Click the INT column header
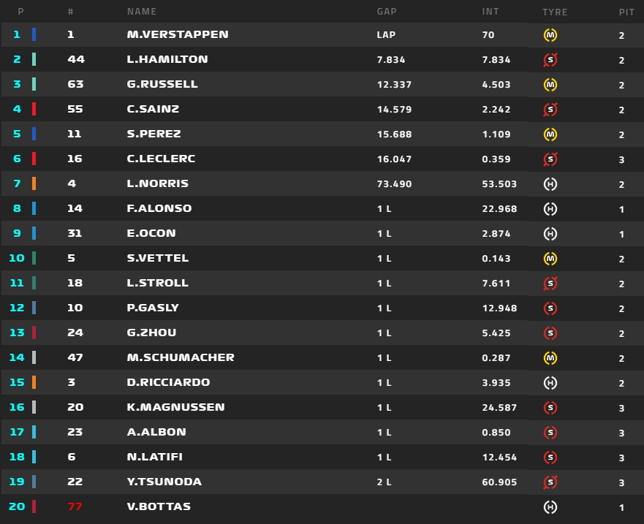Screen dimensions: 644x524 coord(490,12)
